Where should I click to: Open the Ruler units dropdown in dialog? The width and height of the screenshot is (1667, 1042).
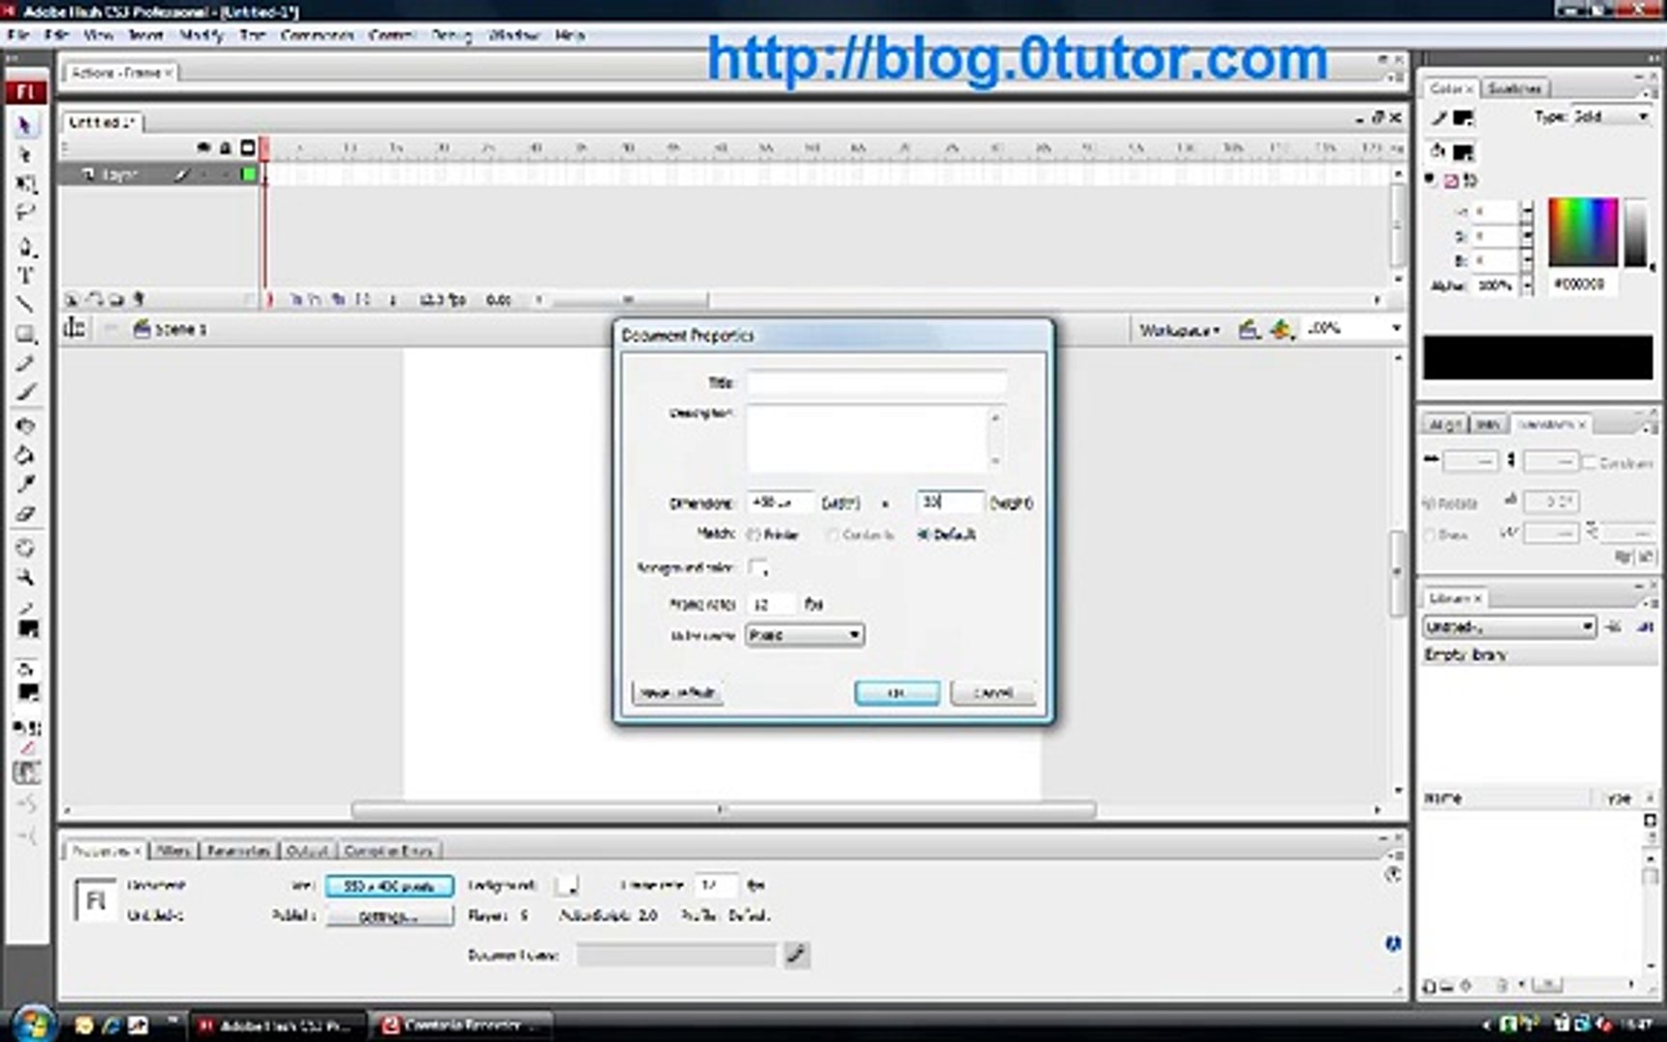pyautogui.click(x=805, y=635)
